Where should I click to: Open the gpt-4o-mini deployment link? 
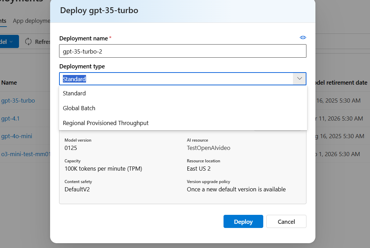pos(17,136)
